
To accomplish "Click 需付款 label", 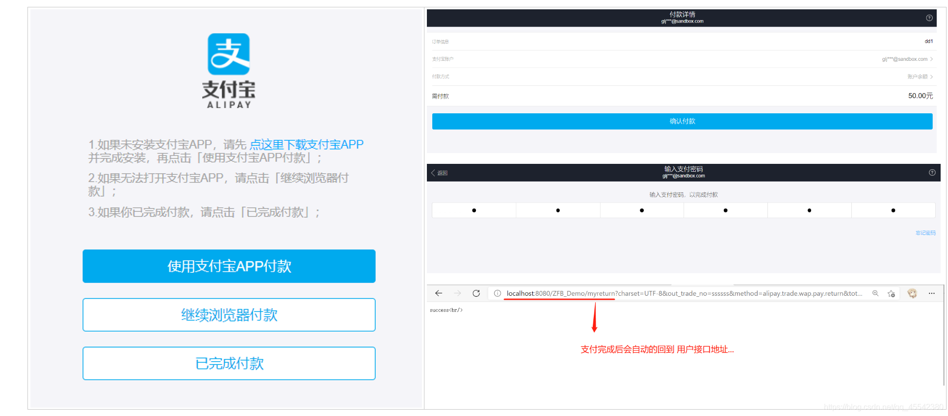I will coord(440,97).
